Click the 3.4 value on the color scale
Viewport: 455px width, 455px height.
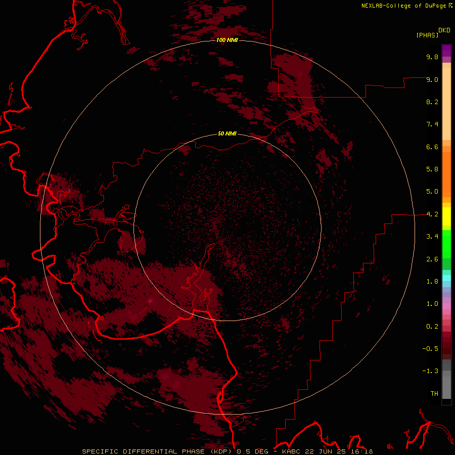point(432,237)
